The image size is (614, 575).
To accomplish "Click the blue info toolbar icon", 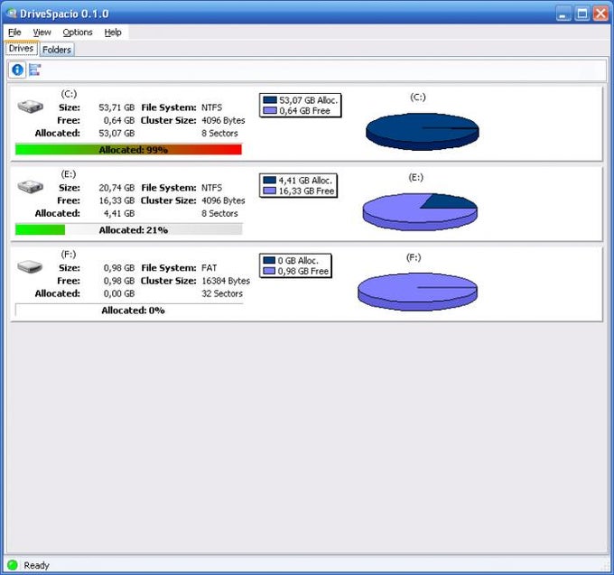I will click(17, 70).
